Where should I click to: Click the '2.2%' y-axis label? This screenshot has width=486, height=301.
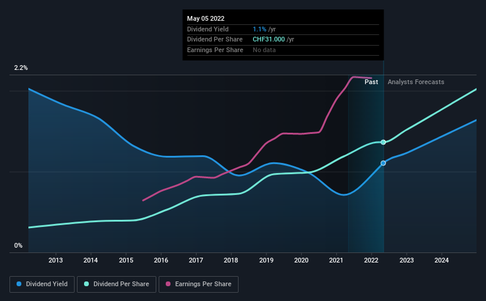(21, 68)
